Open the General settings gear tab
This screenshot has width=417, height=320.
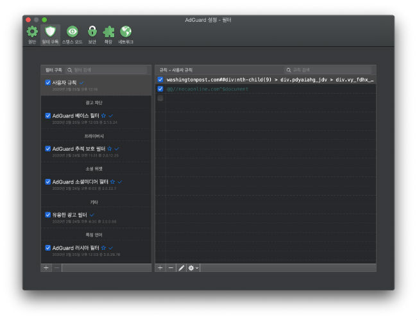click(x=32, y=35)
